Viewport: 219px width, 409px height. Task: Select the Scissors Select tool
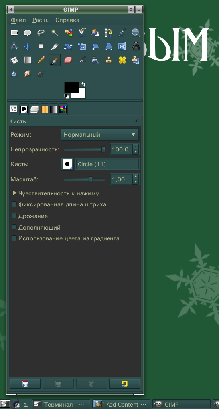coord(82,33)
